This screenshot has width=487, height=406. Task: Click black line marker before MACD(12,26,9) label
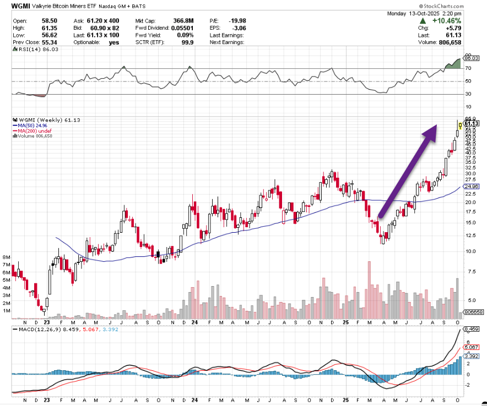(14, 328)
